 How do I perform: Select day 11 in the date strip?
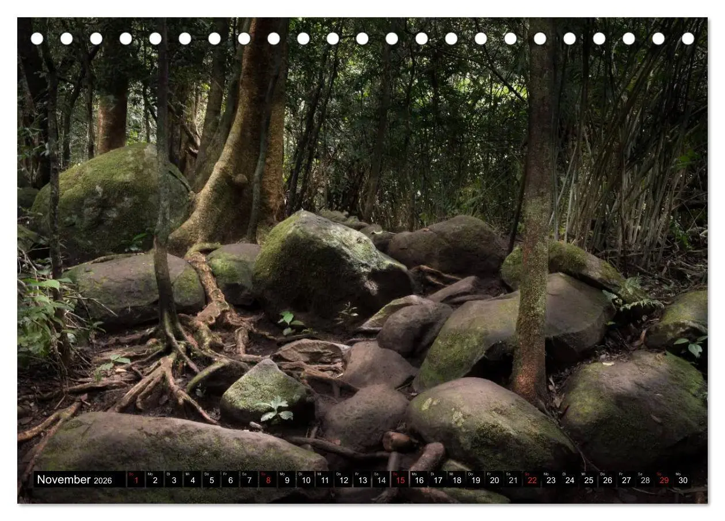325,480
